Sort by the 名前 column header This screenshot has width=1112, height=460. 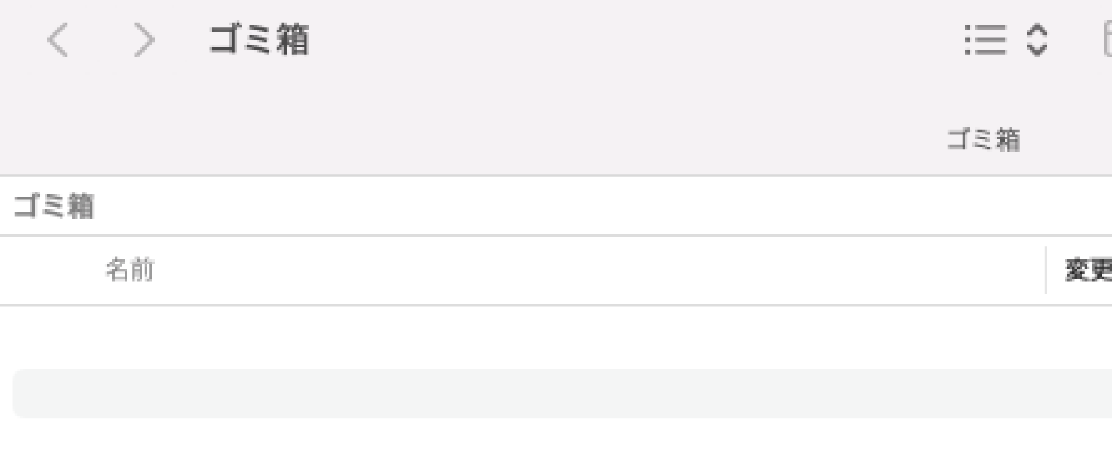(130, 270)
